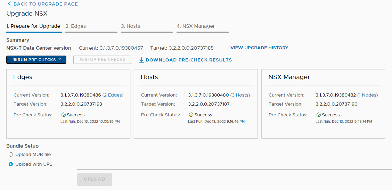
Task: Click summary Current: 3.1.3.7.0.19380457 text
Action: (111, 48)
